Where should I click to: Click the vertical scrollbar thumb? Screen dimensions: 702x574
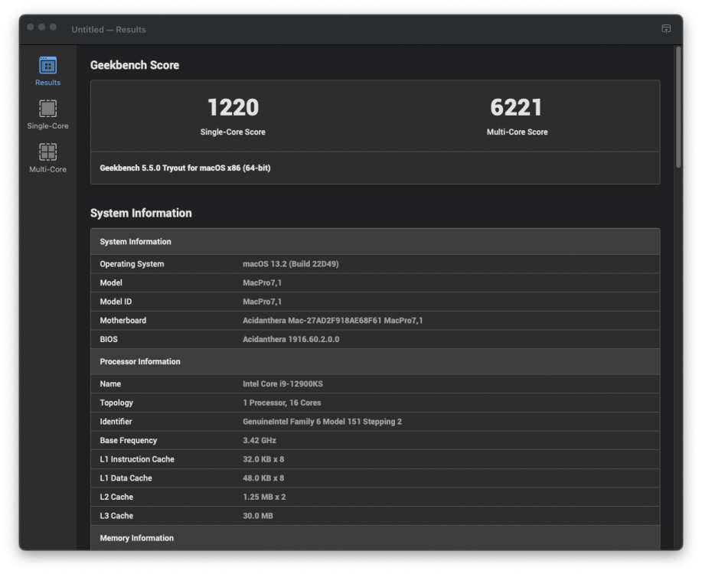pyautogui.click(x=678, y=107)
